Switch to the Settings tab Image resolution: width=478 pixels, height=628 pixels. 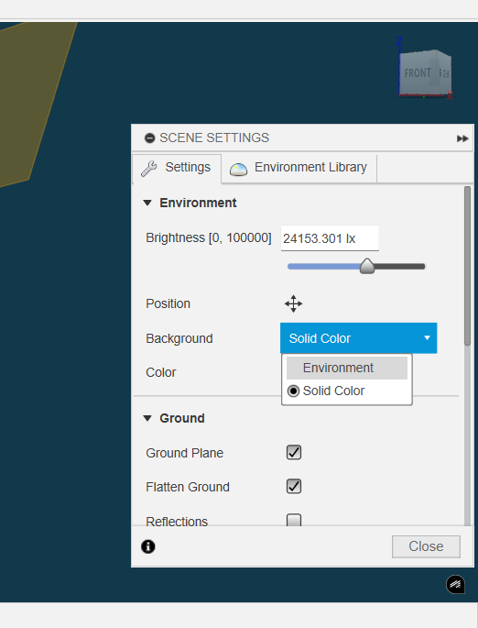click(x=177, y=168)
